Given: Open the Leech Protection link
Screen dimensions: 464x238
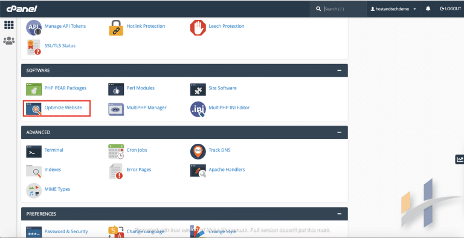Looking at the screenshot, I should [227, 26].
